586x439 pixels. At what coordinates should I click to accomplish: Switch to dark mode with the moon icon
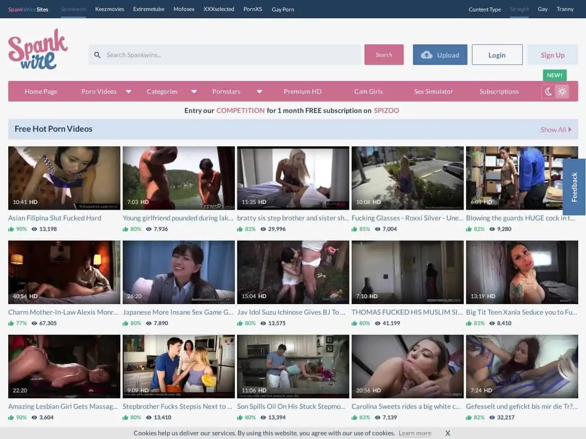[548, 91]
